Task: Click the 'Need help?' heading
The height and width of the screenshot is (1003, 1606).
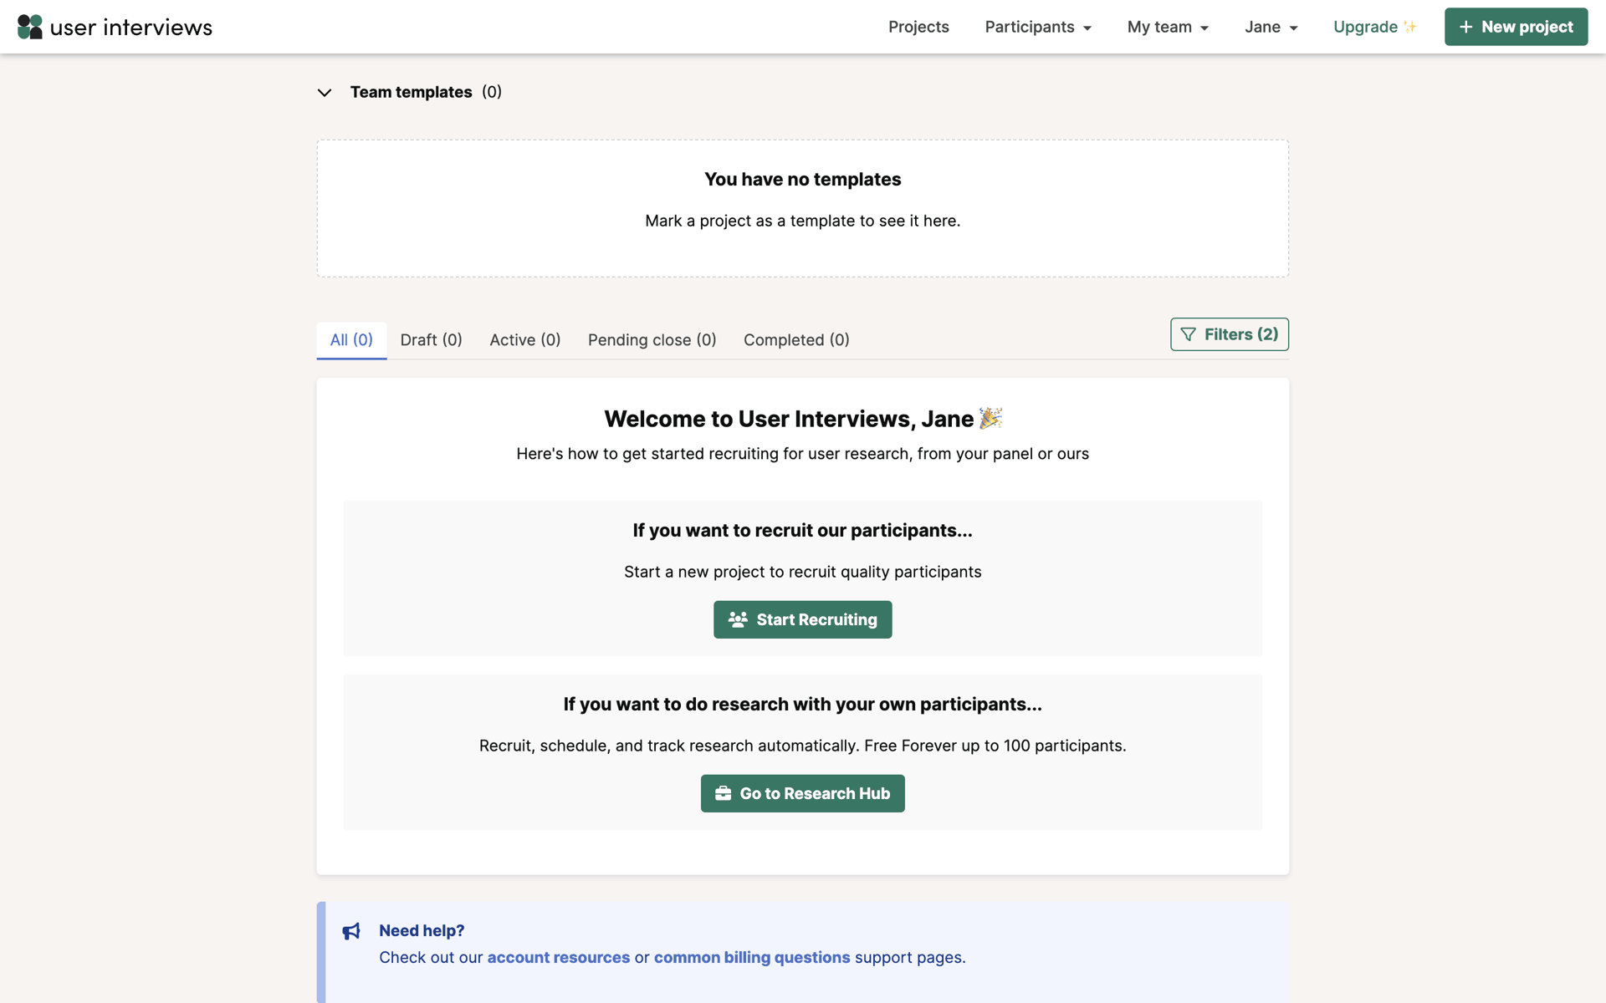Action: click(422, 931)
